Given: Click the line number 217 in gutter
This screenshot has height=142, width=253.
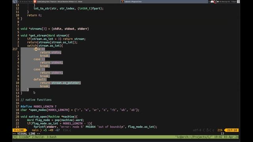Looking at the screenshot, I should tap(15, 49).
